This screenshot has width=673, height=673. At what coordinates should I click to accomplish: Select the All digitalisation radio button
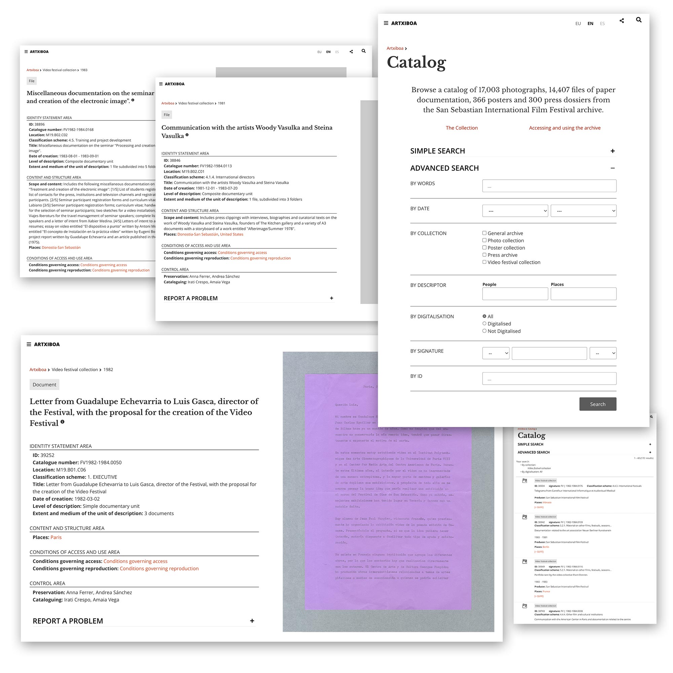pyautogui.click(x=484, y=316)
